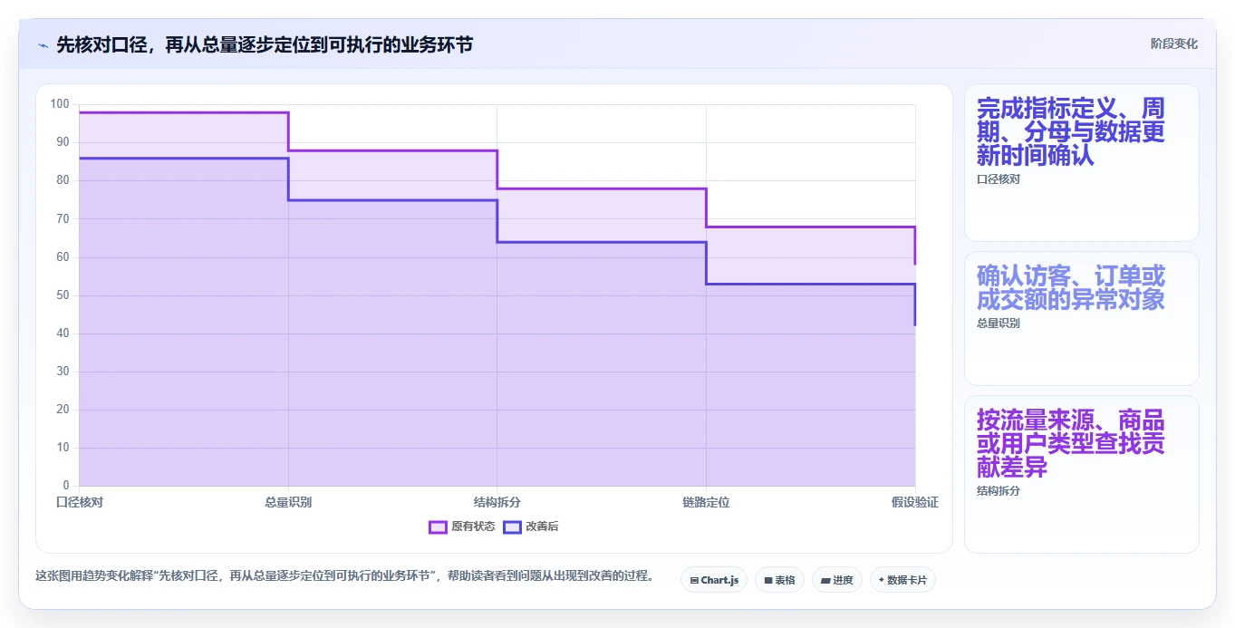Image resolution: width=1235 pixels, height=628 pixels.
Task: Click the description text below the chart
Action: [344, 576]
